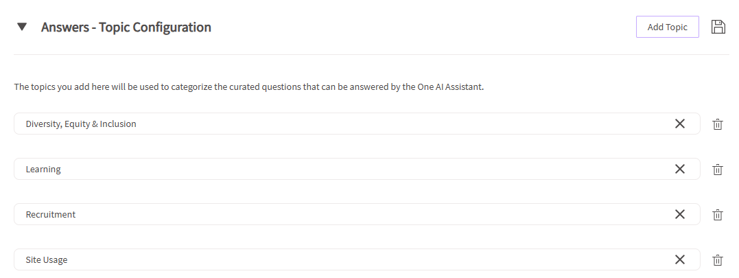
Task: Clear the Recruitment topic field with X
Action: coord(679,214)
